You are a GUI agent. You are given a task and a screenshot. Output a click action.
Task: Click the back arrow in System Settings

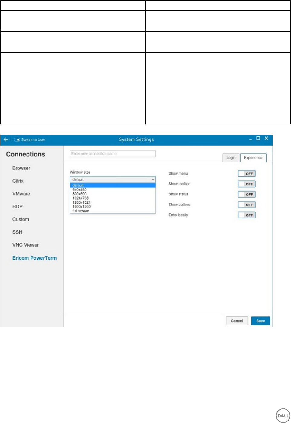pos(6,139)
